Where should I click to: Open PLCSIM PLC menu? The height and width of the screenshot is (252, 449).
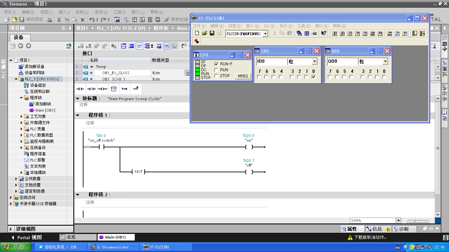tap(269, 26)
